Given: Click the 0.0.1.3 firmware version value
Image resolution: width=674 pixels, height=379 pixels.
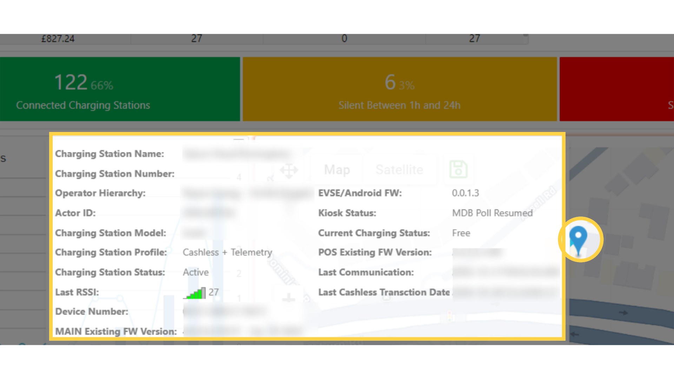Looking at the screenshot, I should pos(465,193).
